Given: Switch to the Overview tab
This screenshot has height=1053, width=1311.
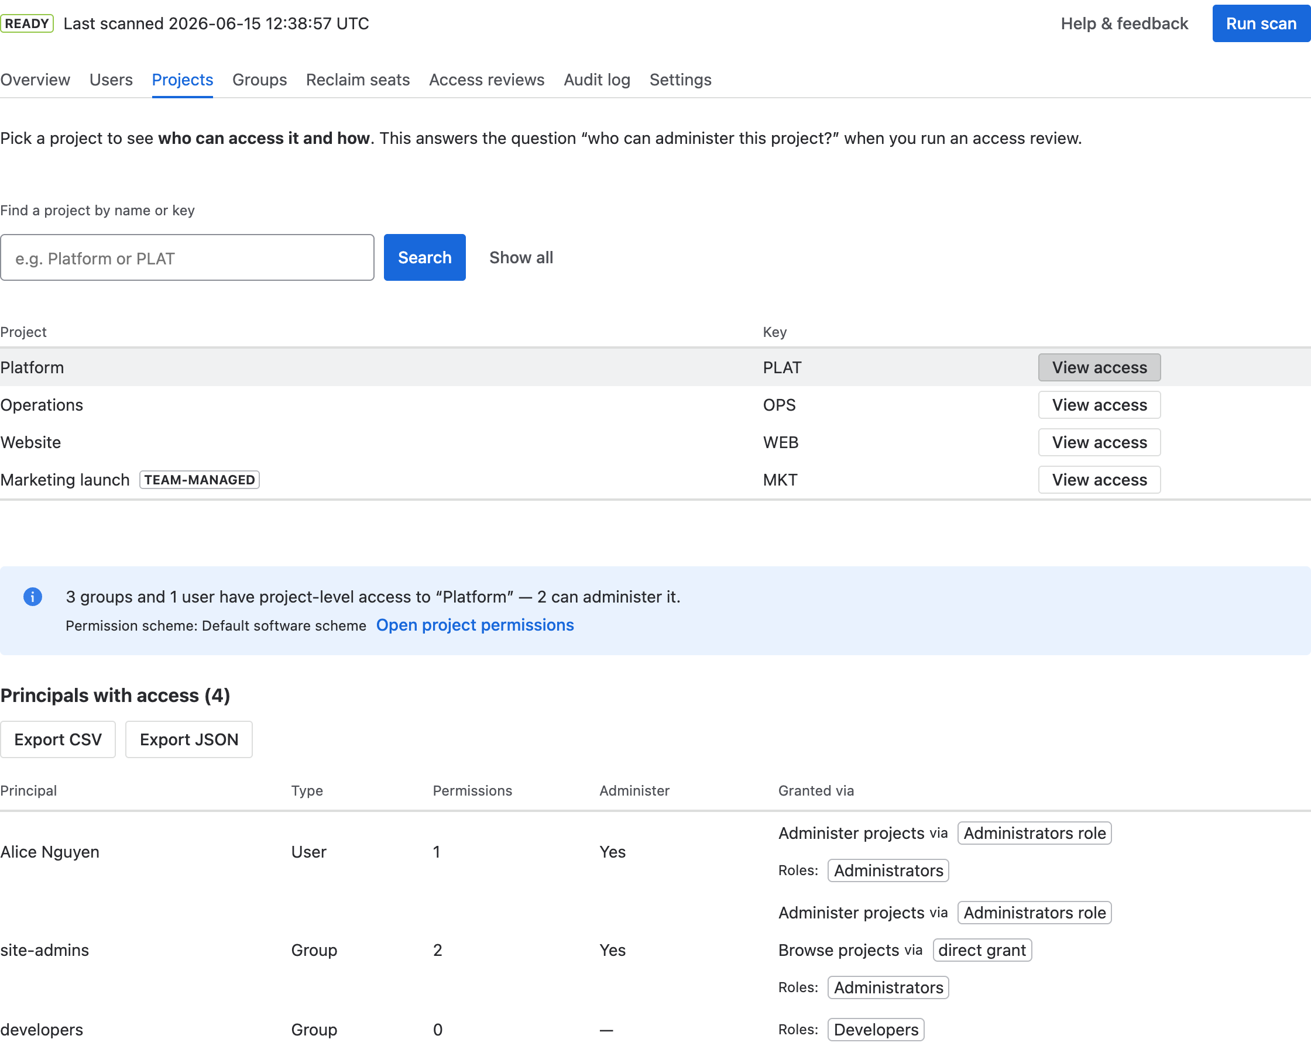Looking at the screenshot, I should 35,80.
